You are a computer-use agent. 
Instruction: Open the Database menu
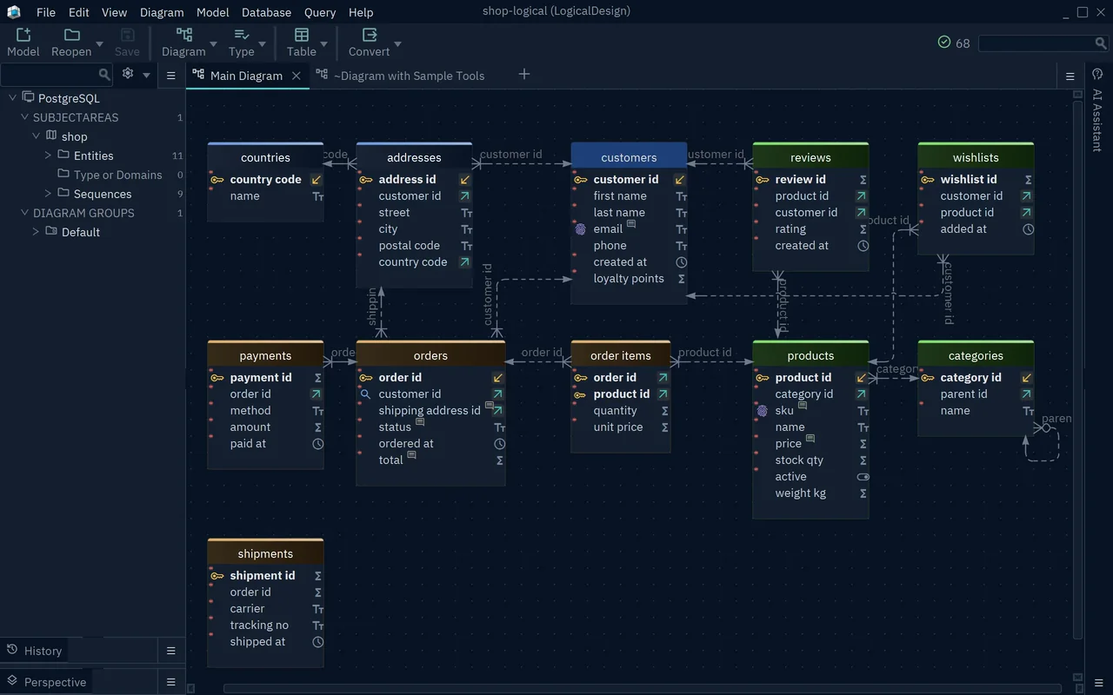[266, 12]
